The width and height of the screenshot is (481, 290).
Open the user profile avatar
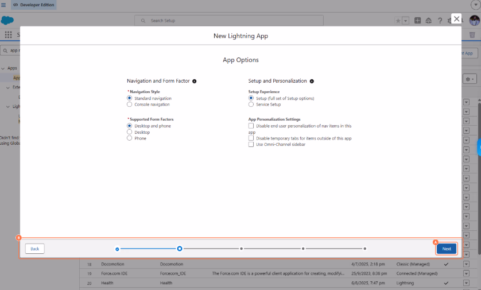point(474,21)
